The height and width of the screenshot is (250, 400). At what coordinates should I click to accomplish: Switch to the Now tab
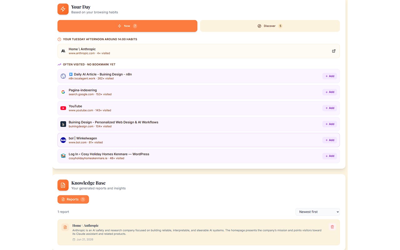click(127, 26)
